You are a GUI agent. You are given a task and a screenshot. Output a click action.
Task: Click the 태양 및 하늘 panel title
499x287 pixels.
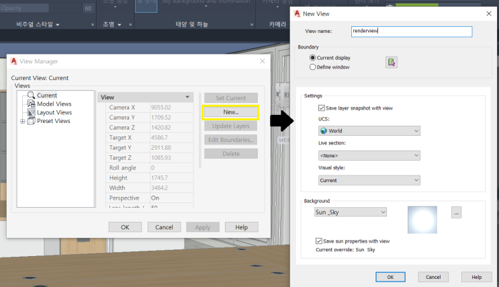click(x=191, y=24)
